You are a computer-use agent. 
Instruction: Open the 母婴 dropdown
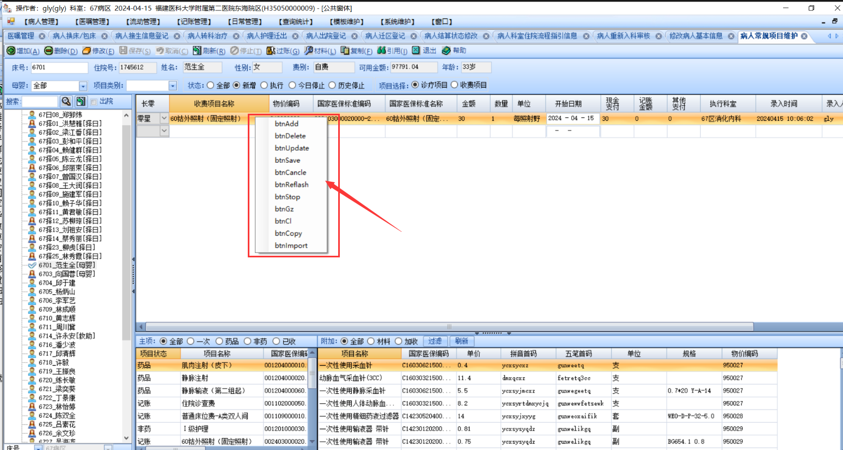pos(83,86)
